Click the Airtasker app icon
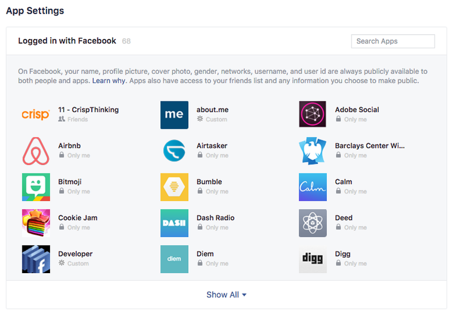453x315 pixels. pos(175,151)
